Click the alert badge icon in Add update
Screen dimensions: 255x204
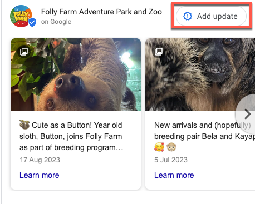tap(188, 16)
